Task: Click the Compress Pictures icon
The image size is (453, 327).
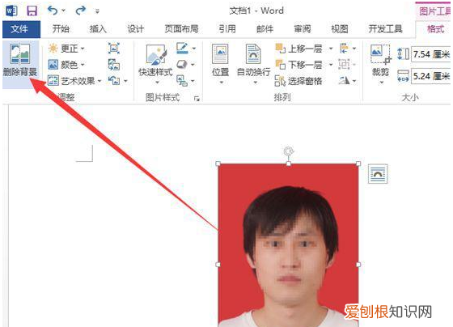Action: [x=114, y=48]
